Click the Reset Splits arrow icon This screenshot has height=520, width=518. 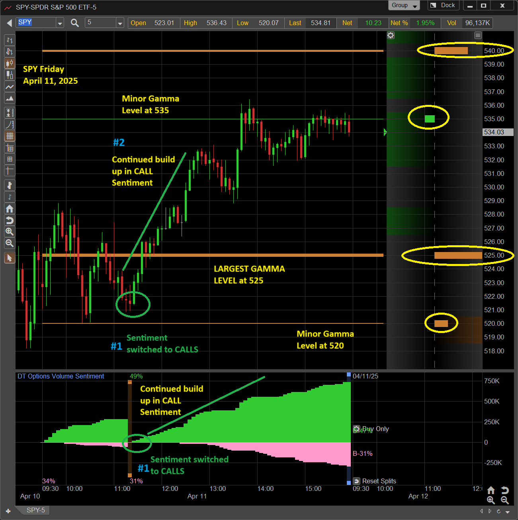356,481
